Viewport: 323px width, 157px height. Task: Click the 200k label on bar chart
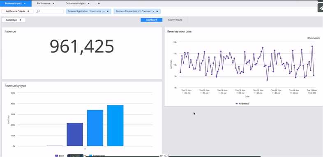13,125
